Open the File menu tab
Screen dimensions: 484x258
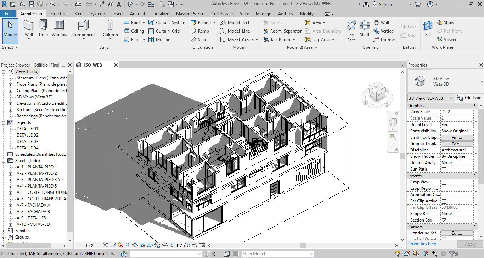tap(8, 13)
